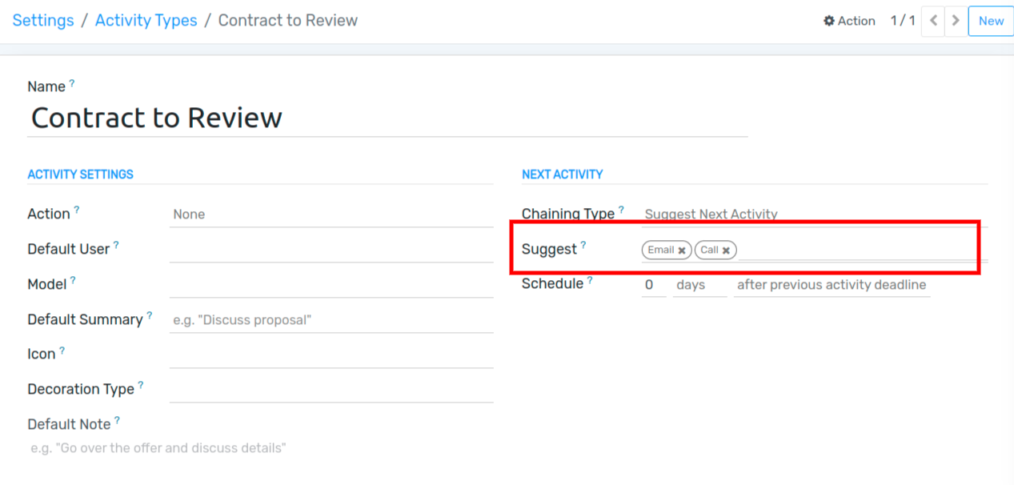The width and height of the screenshot is (1014, 485).
Task: Show help tooltip next to Default User
Action: [116, 245]
